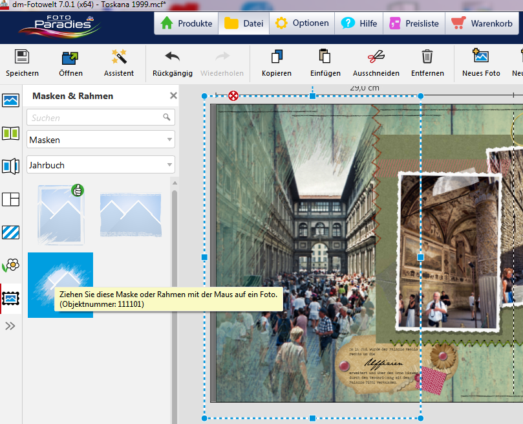Open the cliparts flower sidebar panel
Image resolution: width=523 pixels, height=424 pixels.
(11, 265)
